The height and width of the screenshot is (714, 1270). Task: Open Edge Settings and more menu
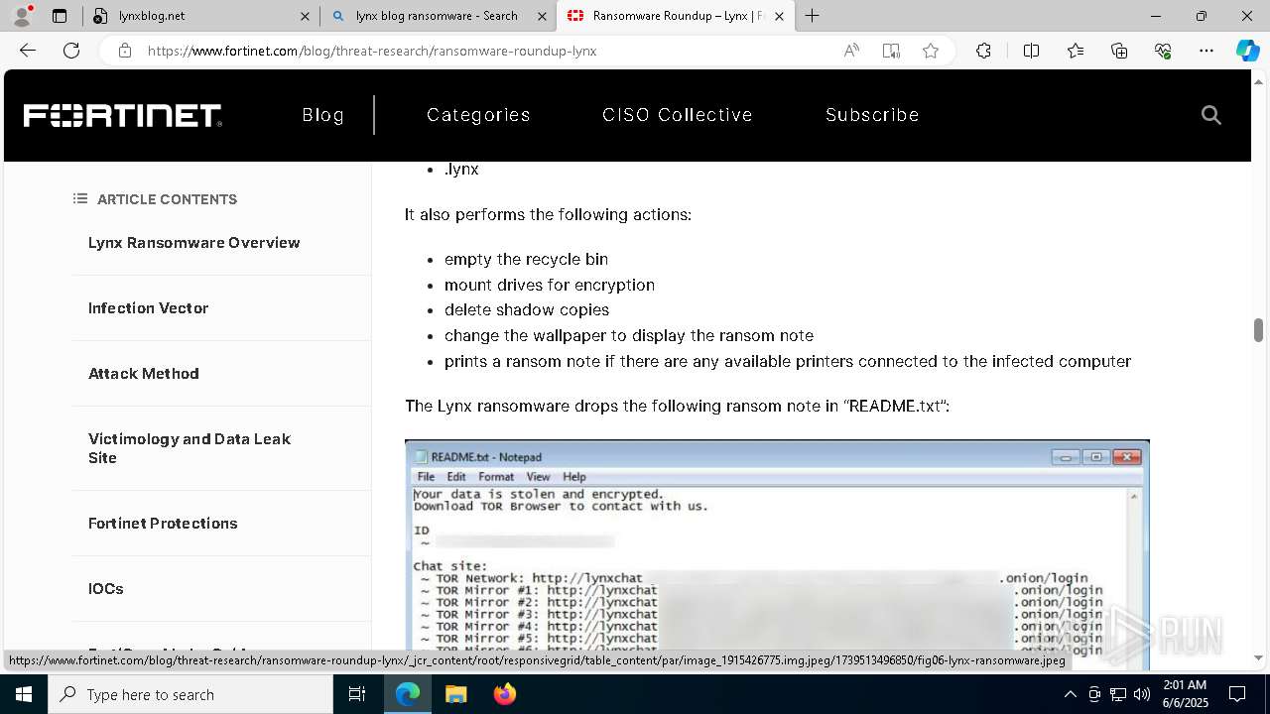(1206, 51)
